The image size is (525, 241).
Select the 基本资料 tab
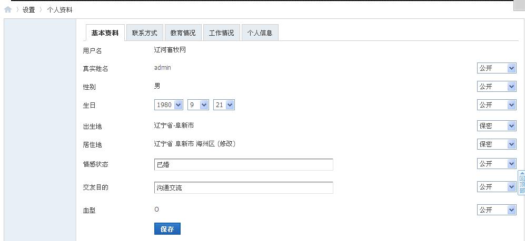coord(105,33)
